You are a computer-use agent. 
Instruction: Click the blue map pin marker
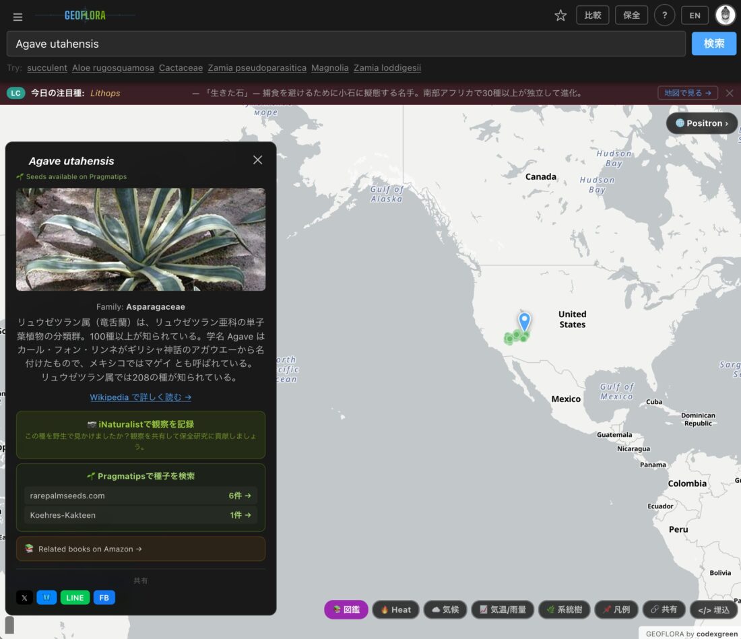coord(524,321)
